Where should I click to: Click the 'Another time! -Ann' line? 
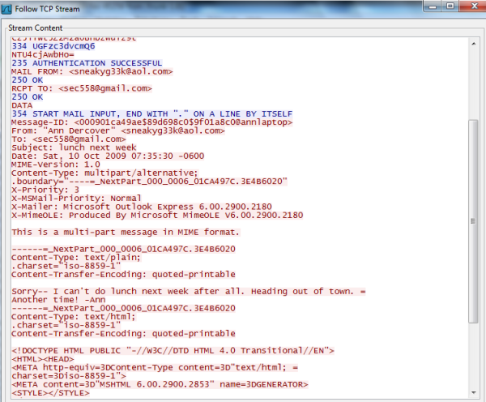click(x=58, y=300)
